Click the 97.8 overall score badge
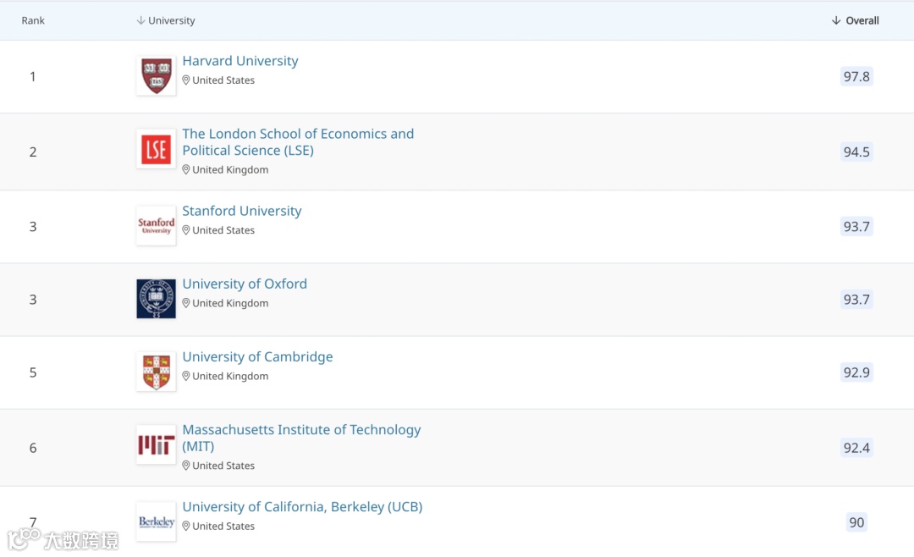The width and height of the screenshot is (914, 557). (x=856, y=76)
